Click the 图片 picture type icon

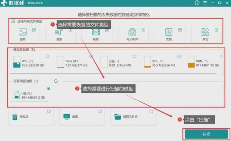(x=23, y=32)
